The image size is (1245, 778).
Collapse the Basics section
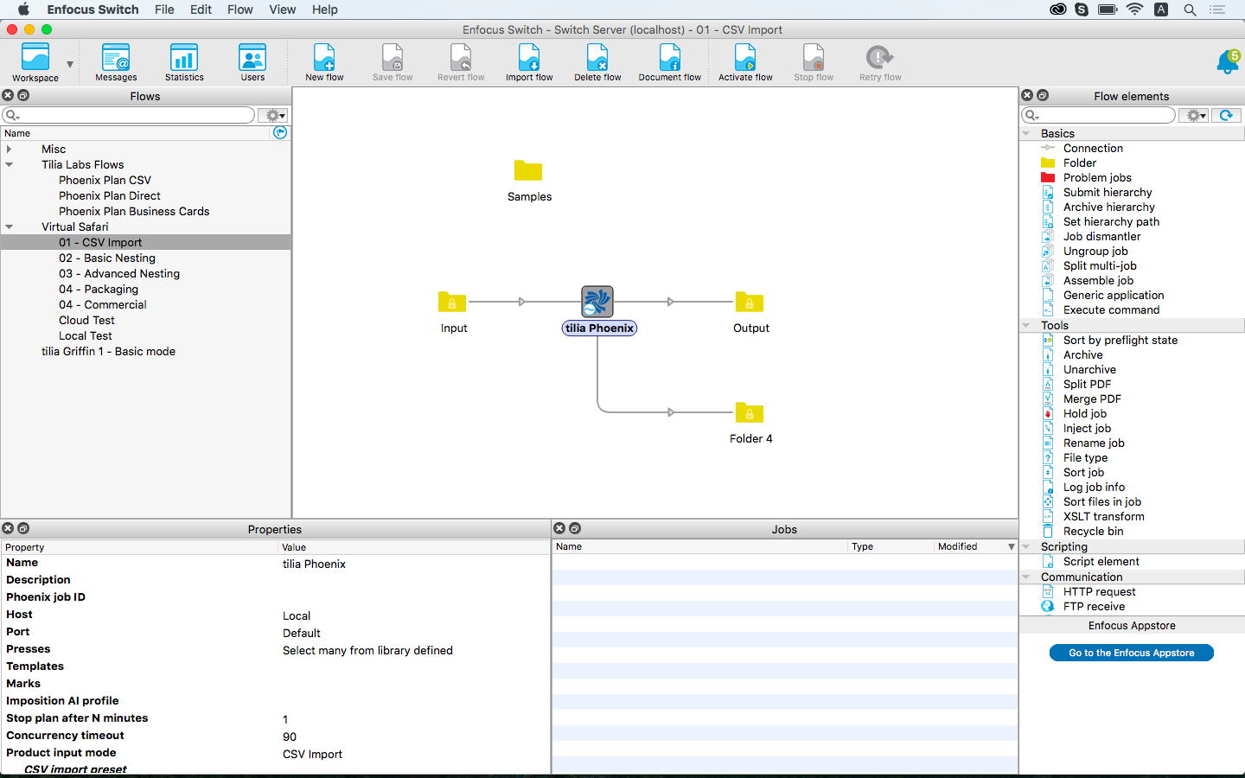1026,134
